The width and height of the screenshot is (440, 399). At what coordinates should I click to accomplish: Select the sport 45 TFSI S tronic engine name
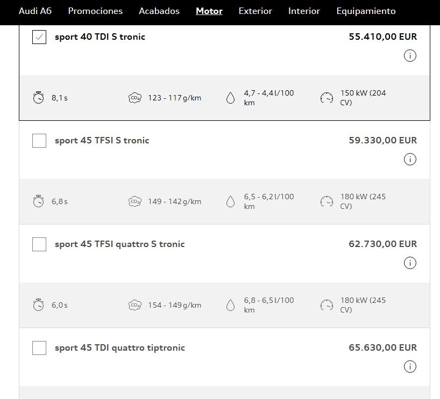[x=102, y=140]
